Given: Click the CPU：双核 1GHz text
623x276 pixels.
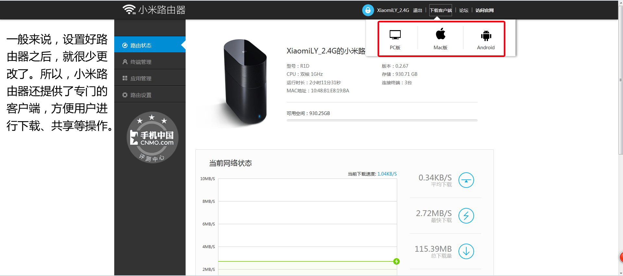Looking at the screenshot, I should (x=304, y=74).
